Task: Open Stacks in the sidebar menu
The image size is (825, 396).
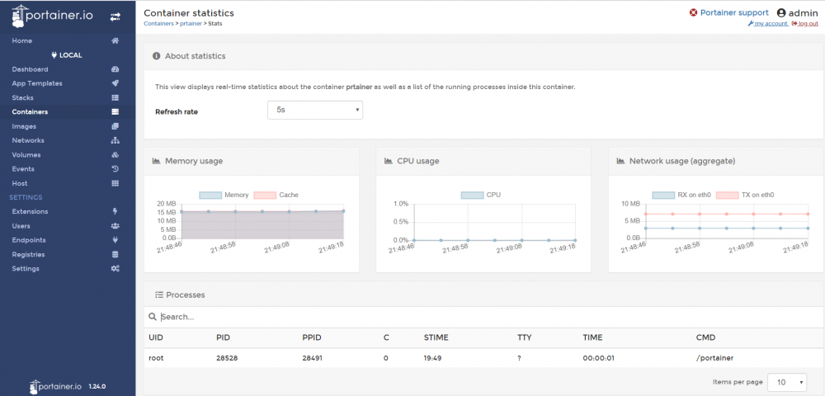Action: tap(23, 97)
